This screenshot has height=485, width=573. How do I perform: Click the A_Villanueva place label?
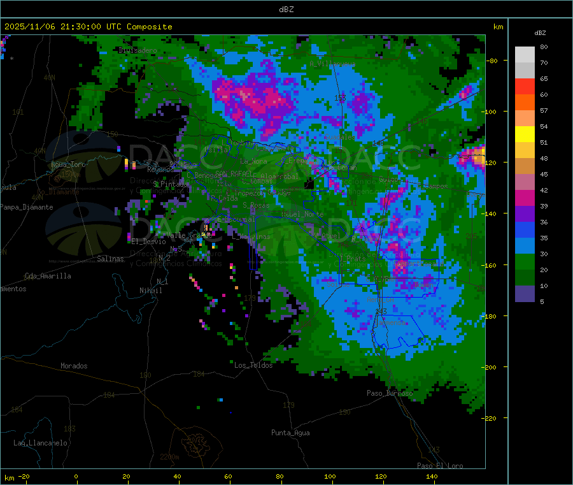click(332, 64)
